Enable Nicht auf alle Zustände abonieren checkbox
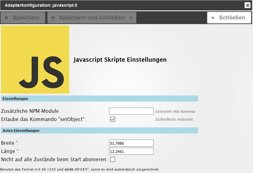This screenshot has width=253, height=173. click(113, 159)
